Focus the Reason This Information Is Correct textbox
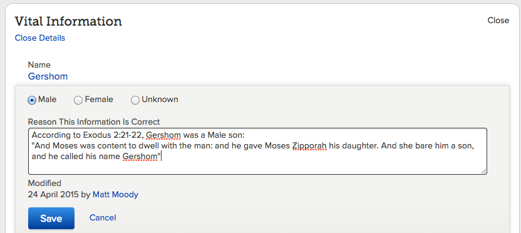The width and height of the screenshot is (521, 233). tap(257, 151)
